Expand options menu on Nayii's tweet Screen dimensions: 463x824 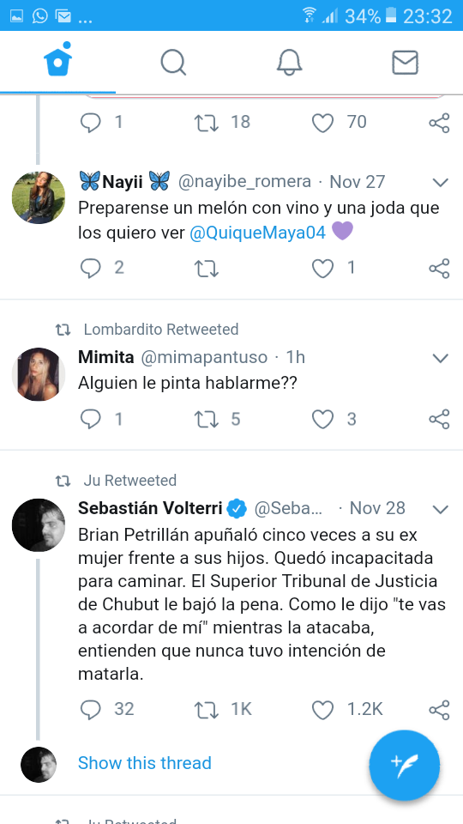(x=440, y=183)
